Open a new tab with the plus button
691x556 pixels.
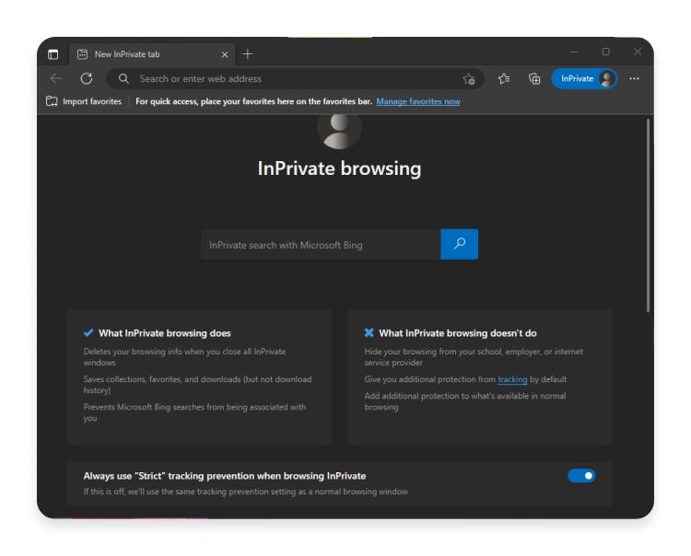tap(248, 54)
